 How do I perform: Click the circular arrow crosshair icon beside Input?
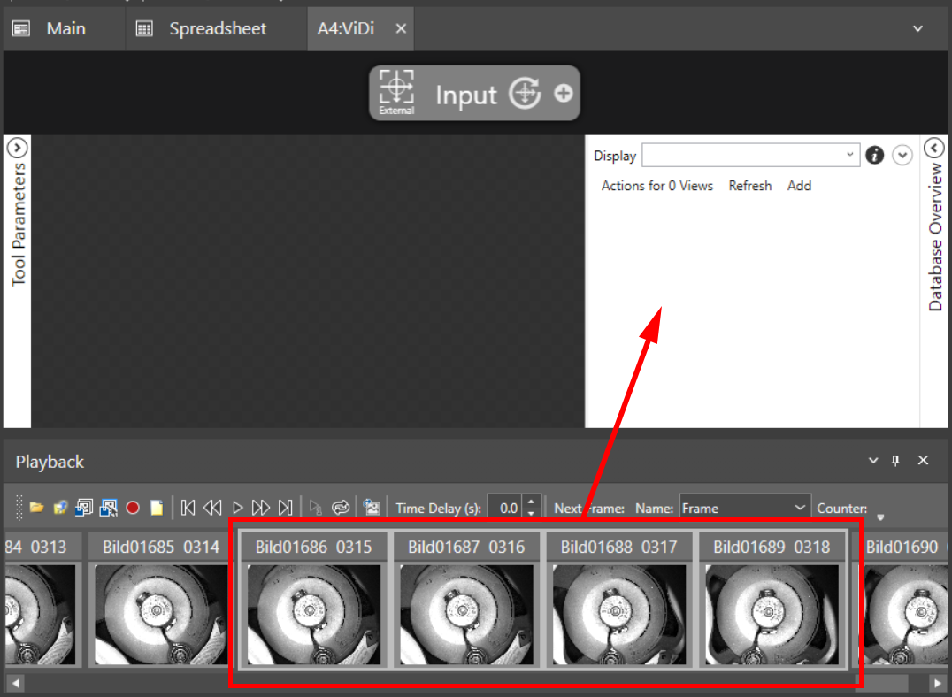(526, 93)
